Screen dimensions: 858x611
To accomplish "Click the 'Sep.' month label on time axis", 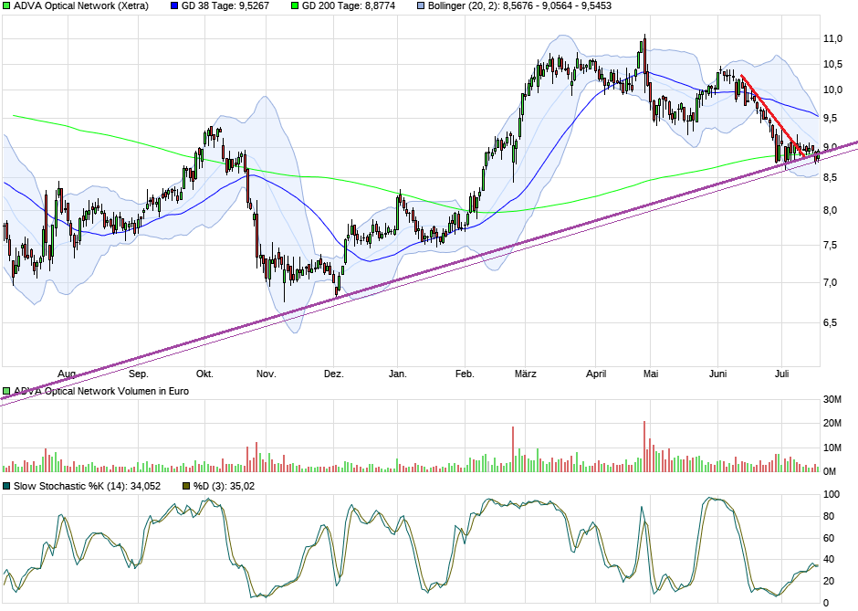I will pos(139,374).
